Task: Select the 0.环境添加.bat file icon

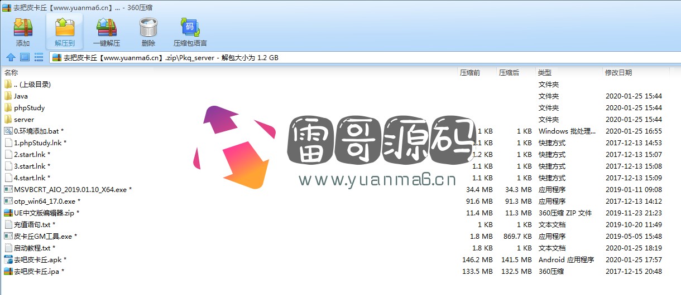Action: [x=8, y=131]
